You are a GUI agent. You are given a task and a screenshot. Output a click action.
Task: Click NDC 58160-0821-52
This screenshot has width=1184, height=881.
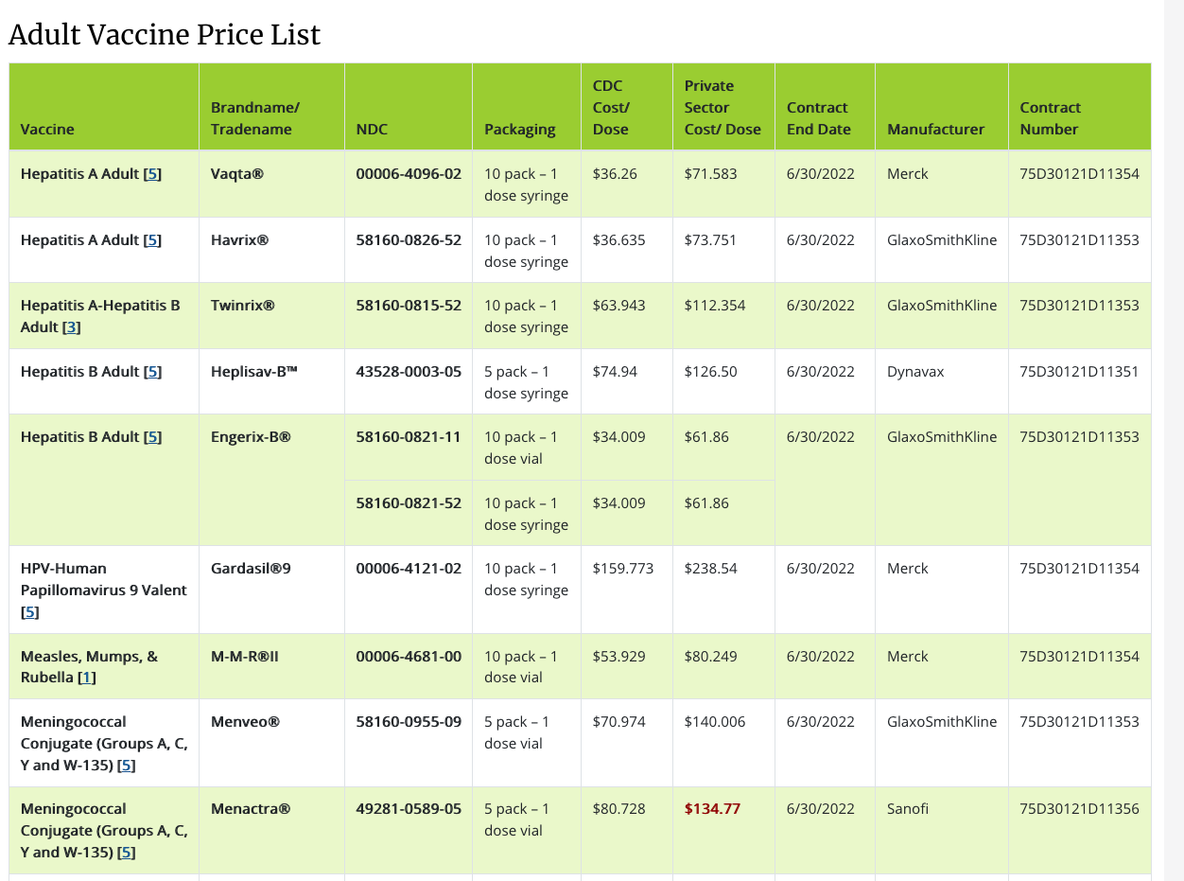409,503
